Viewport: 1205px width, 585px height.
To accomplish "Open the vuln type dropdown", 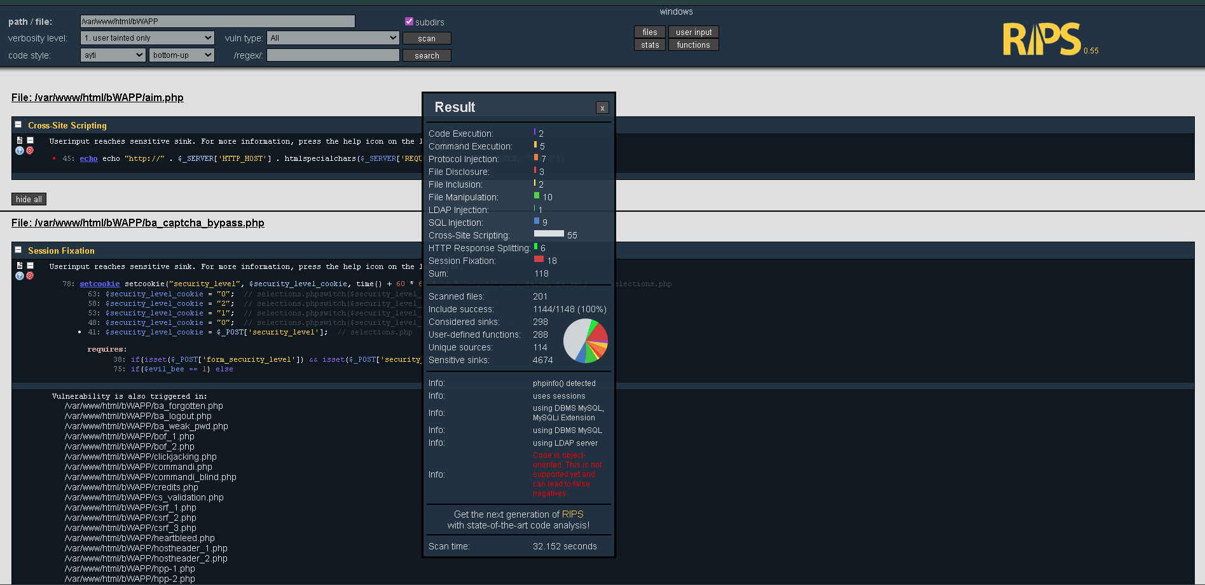I will click(333, 38).
